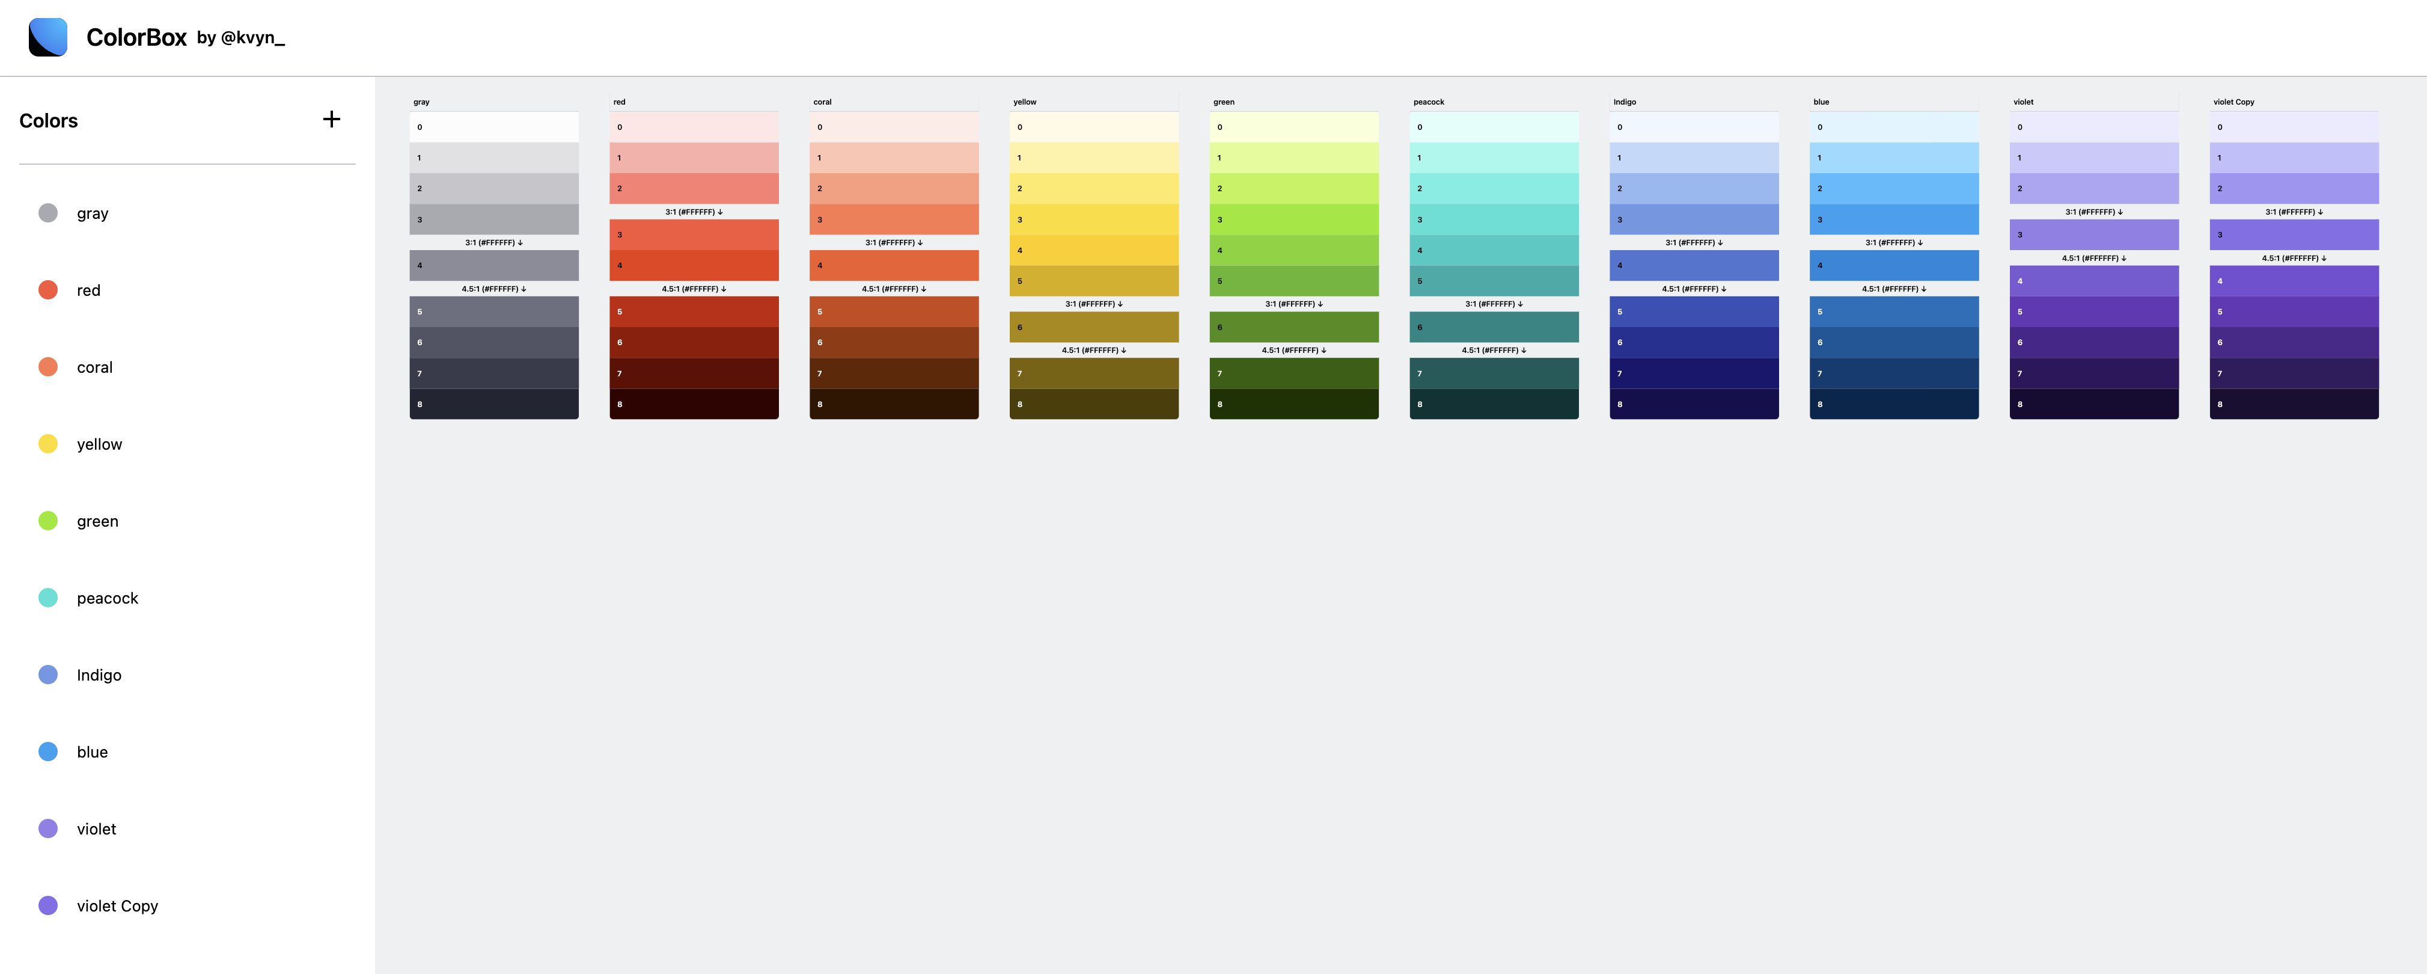Click the plus icon to add color
The width and height of the screenshot is (2427, 974).
pos(331,119)
